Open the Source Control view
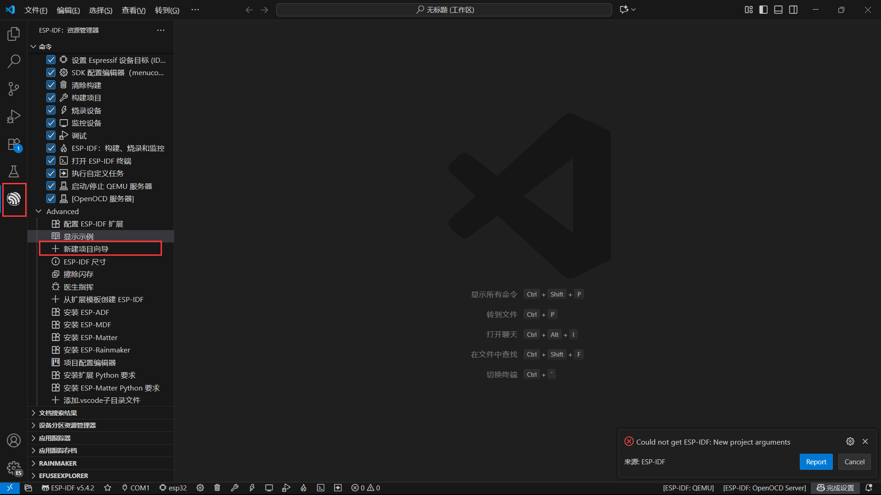 [x=14, y=89]
